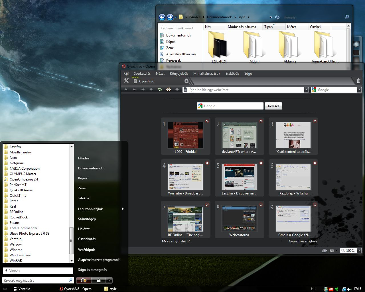Viewport: 365px width, 292px height.
Task: Reload the page in Opera
Action: [160, 90]
